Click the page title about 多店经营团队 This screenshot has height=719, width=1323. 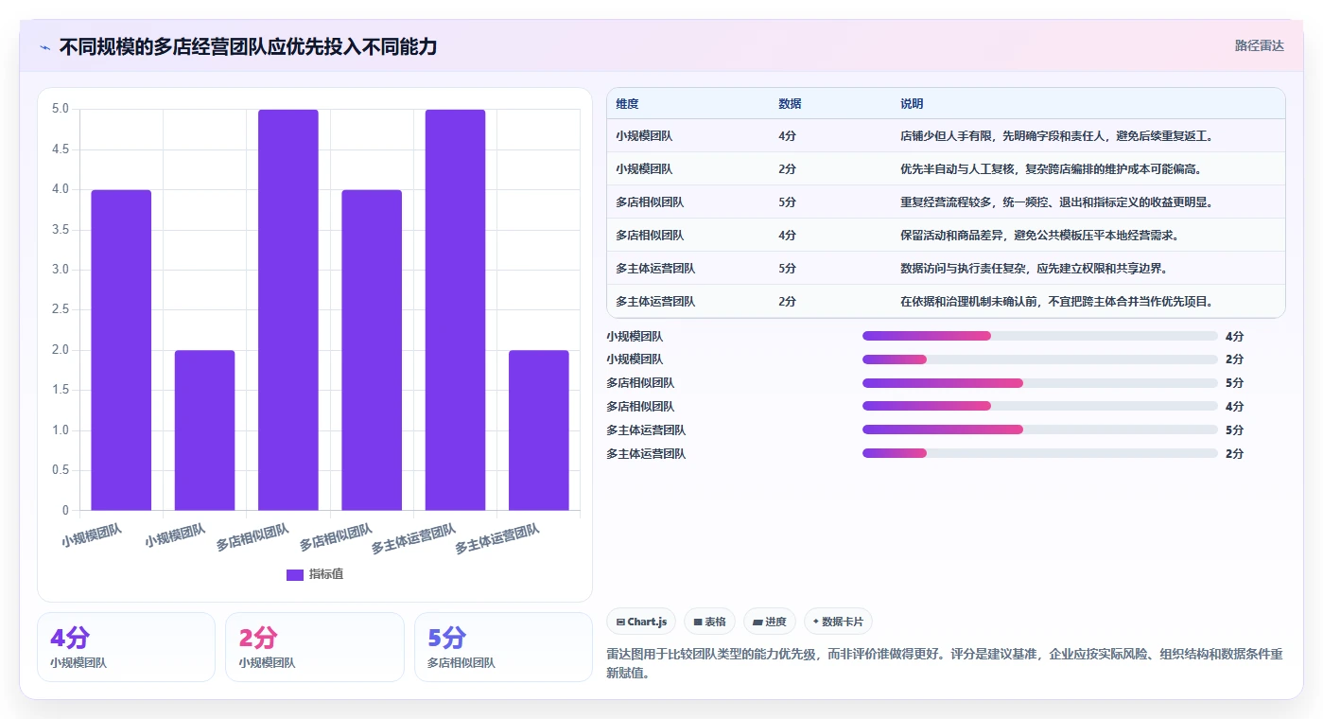[248, 46]
